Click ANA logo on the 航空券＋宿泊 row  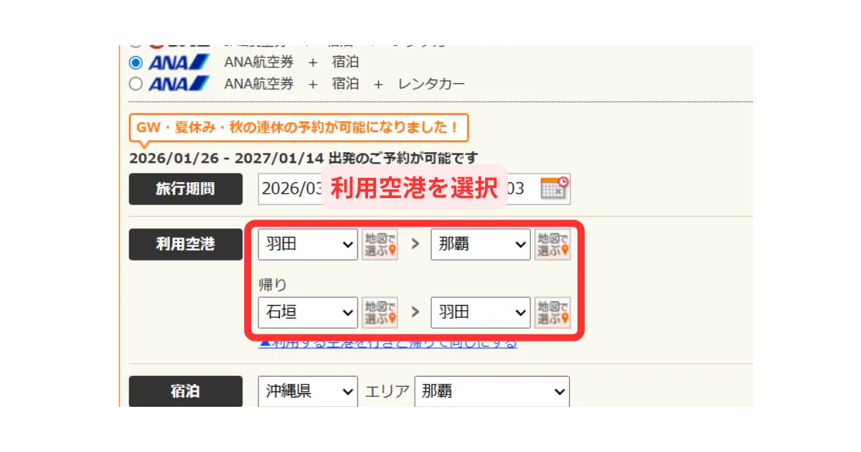tap(179, 62)
